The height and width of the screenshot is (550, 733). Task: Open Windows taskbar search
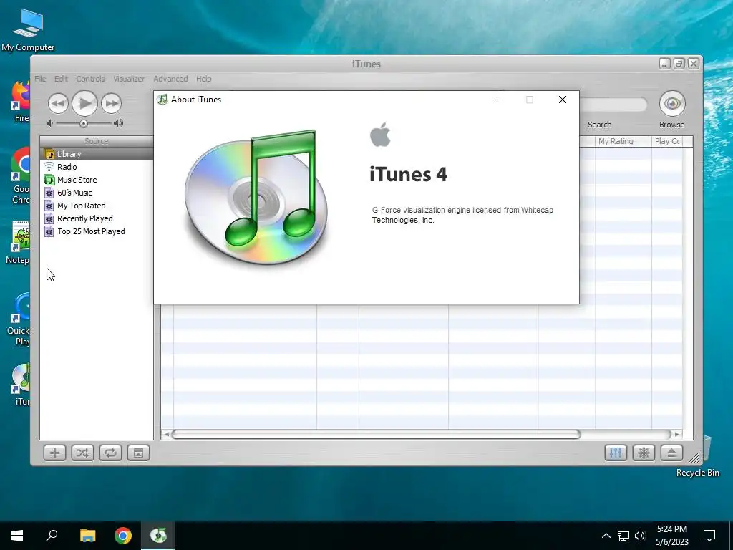tap(52, 536)
